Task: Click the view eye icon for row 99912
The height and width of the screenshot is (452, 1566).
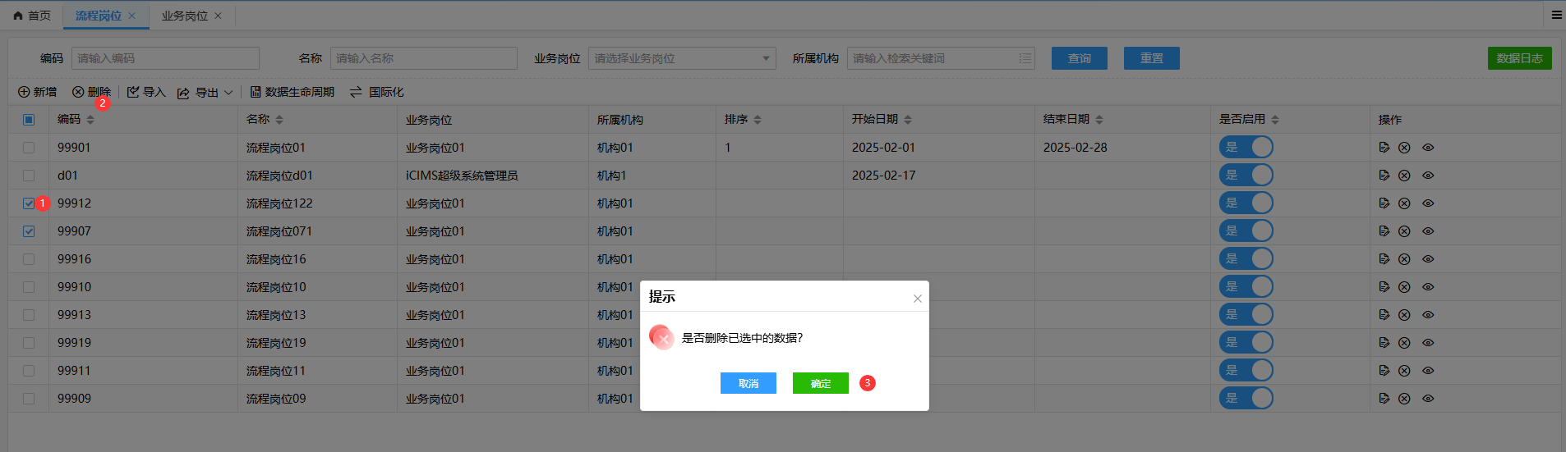Action: click(1428, 203)
